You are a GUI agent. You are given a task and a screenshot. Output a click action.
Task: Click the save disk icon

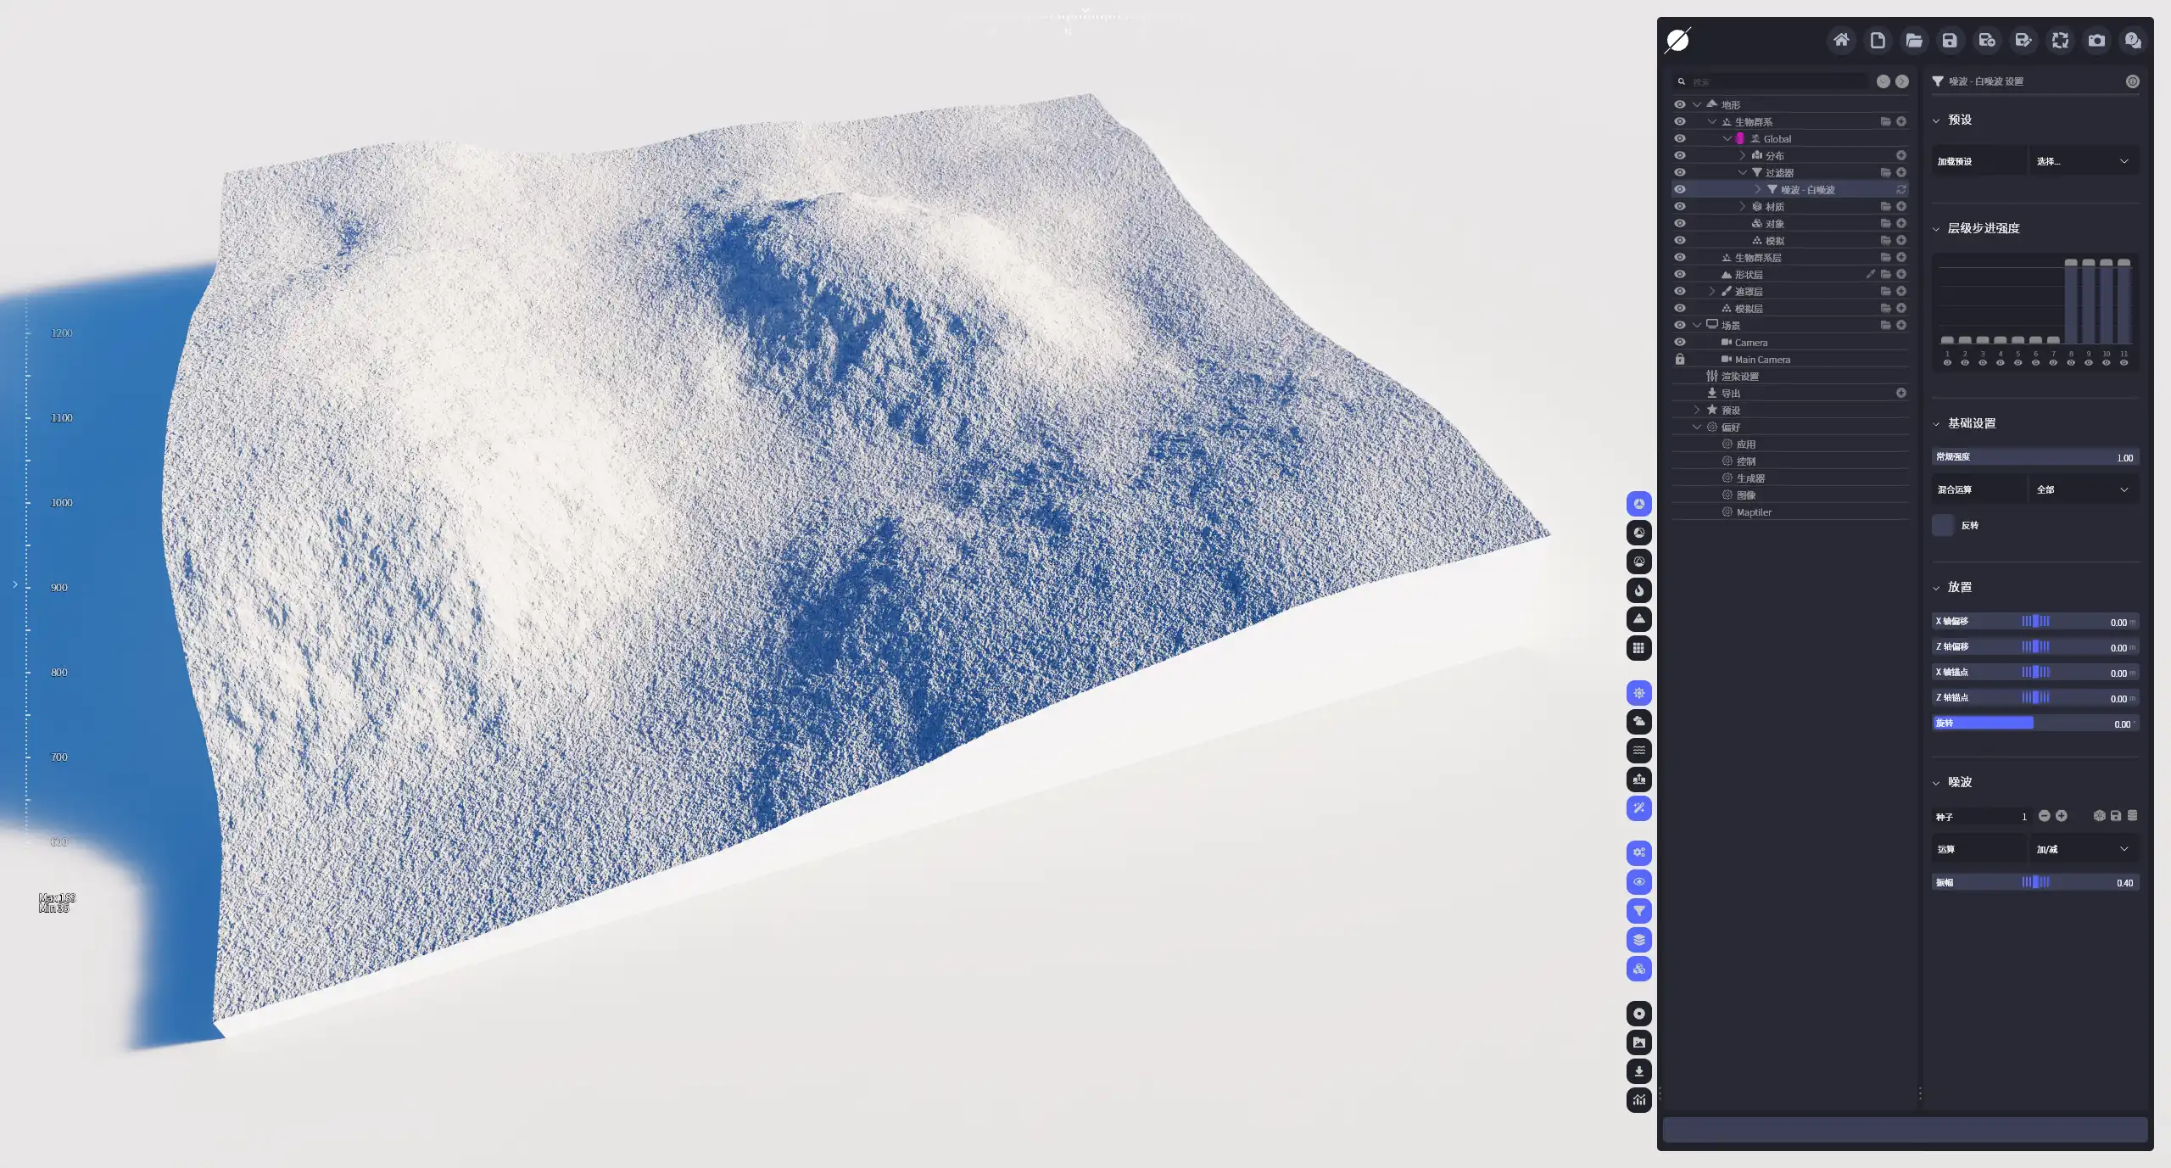pyautogui.click(x=1950, y=40)
